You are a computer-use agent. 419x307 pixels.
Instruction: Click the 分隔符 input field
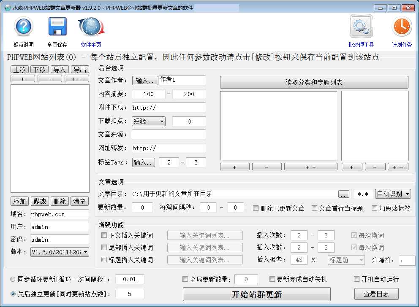pos(407,260)
